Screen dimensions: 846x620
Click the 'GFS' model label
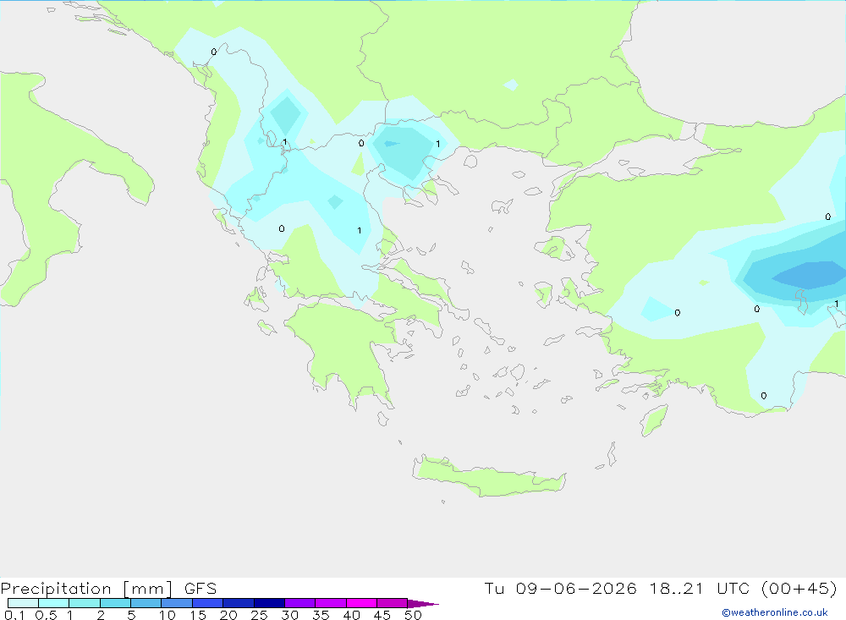coord(201,589)
